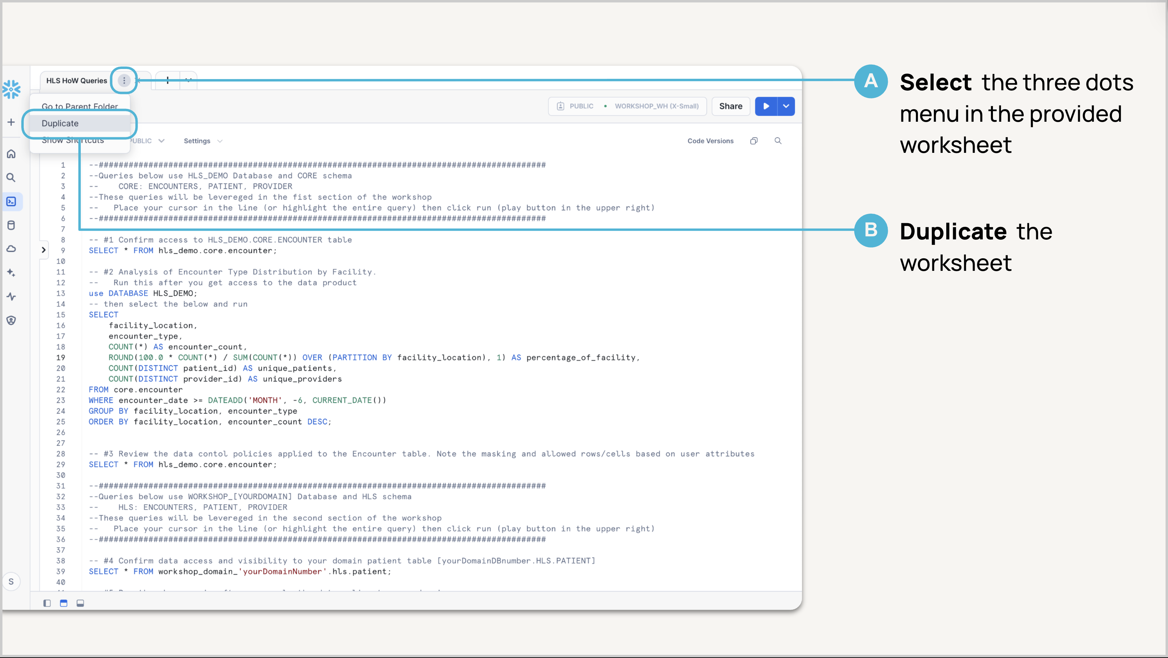Click the Snowflake logo icon
This screenshot has width=1168, height=658.
click(x=11, y=89)
